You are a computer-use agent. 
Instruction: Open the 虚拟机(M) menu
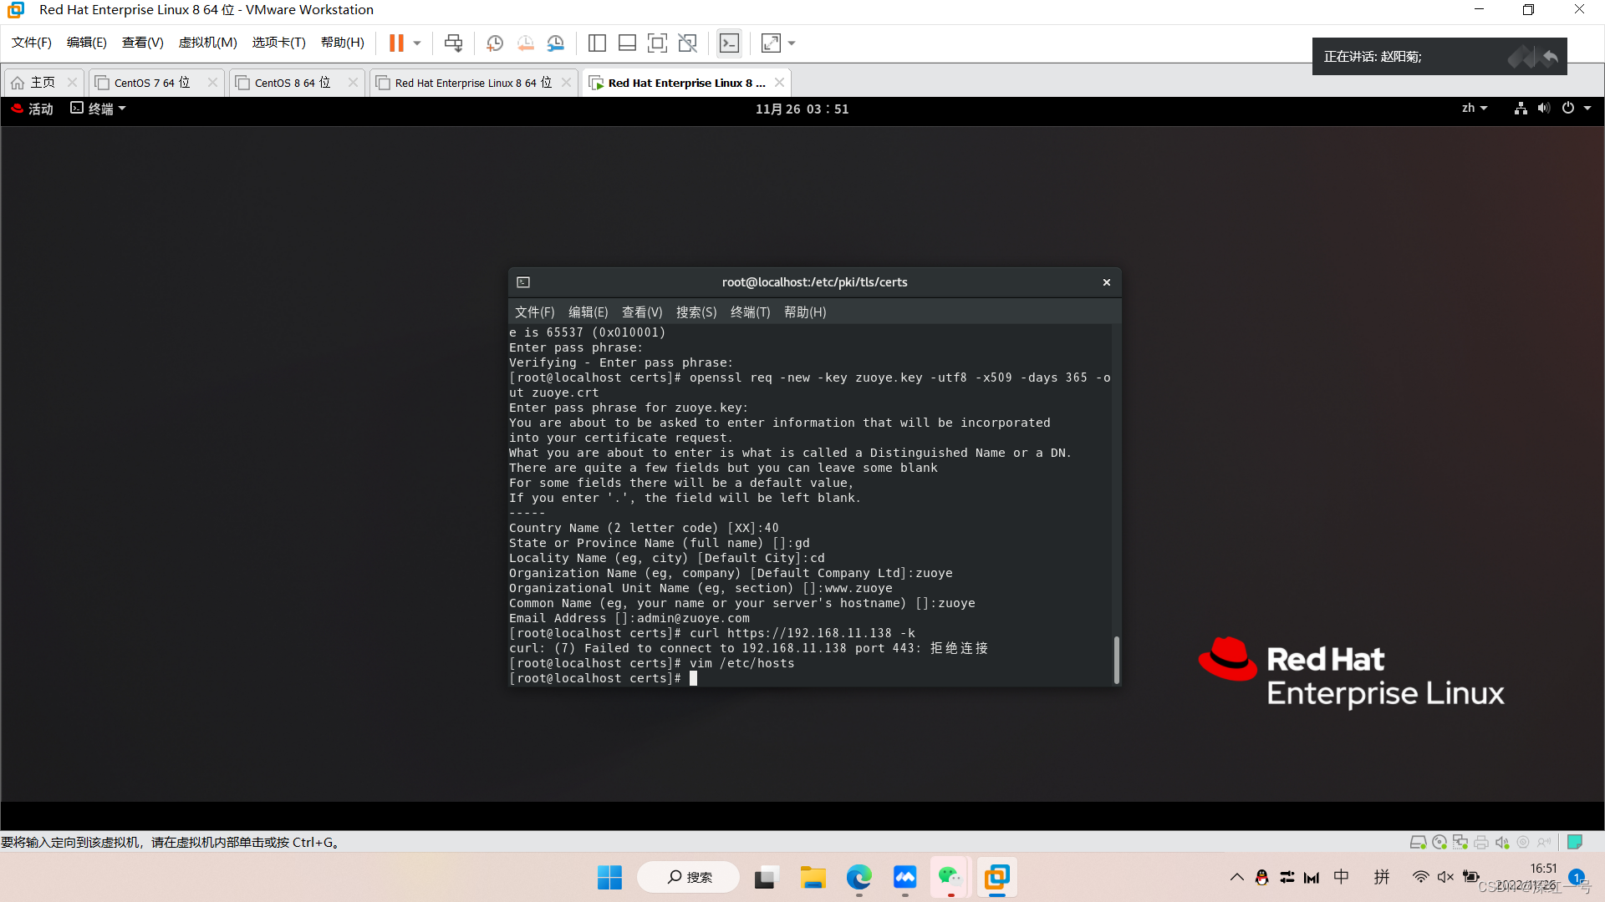coord(207,43)
